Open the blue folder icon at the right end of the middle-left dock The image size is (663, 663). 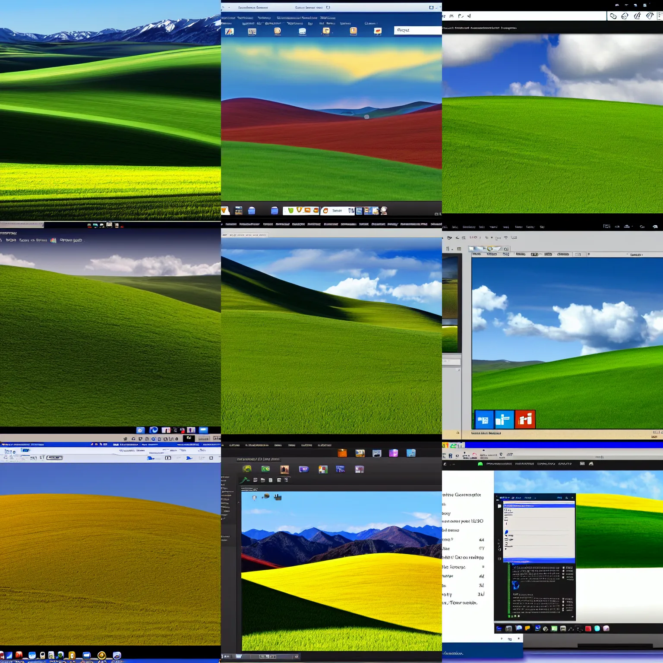(203, 430)
